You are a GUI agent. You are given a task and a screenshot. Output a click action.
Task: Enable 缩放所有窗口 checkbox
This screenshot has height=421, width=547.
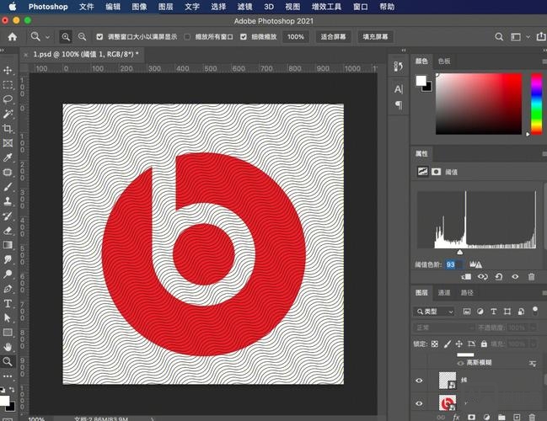point(187,37)
